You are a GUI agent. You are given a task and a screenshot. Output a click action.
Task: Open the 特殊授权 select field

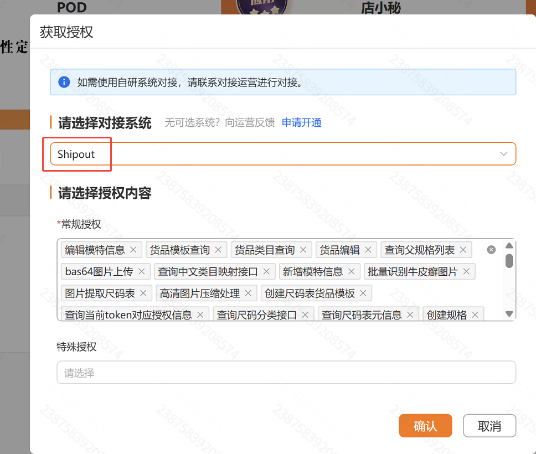coord(286,372)
